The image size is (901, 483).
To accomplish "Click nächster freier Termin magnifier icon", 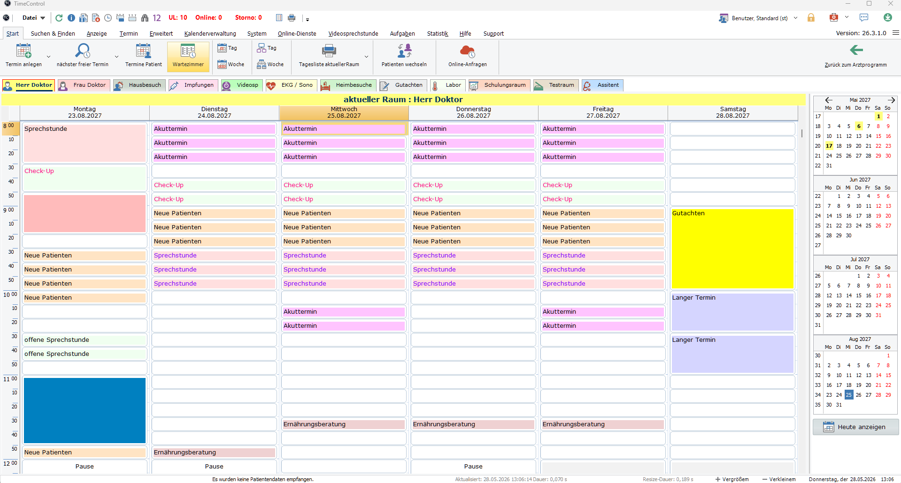I will (83, 51).
